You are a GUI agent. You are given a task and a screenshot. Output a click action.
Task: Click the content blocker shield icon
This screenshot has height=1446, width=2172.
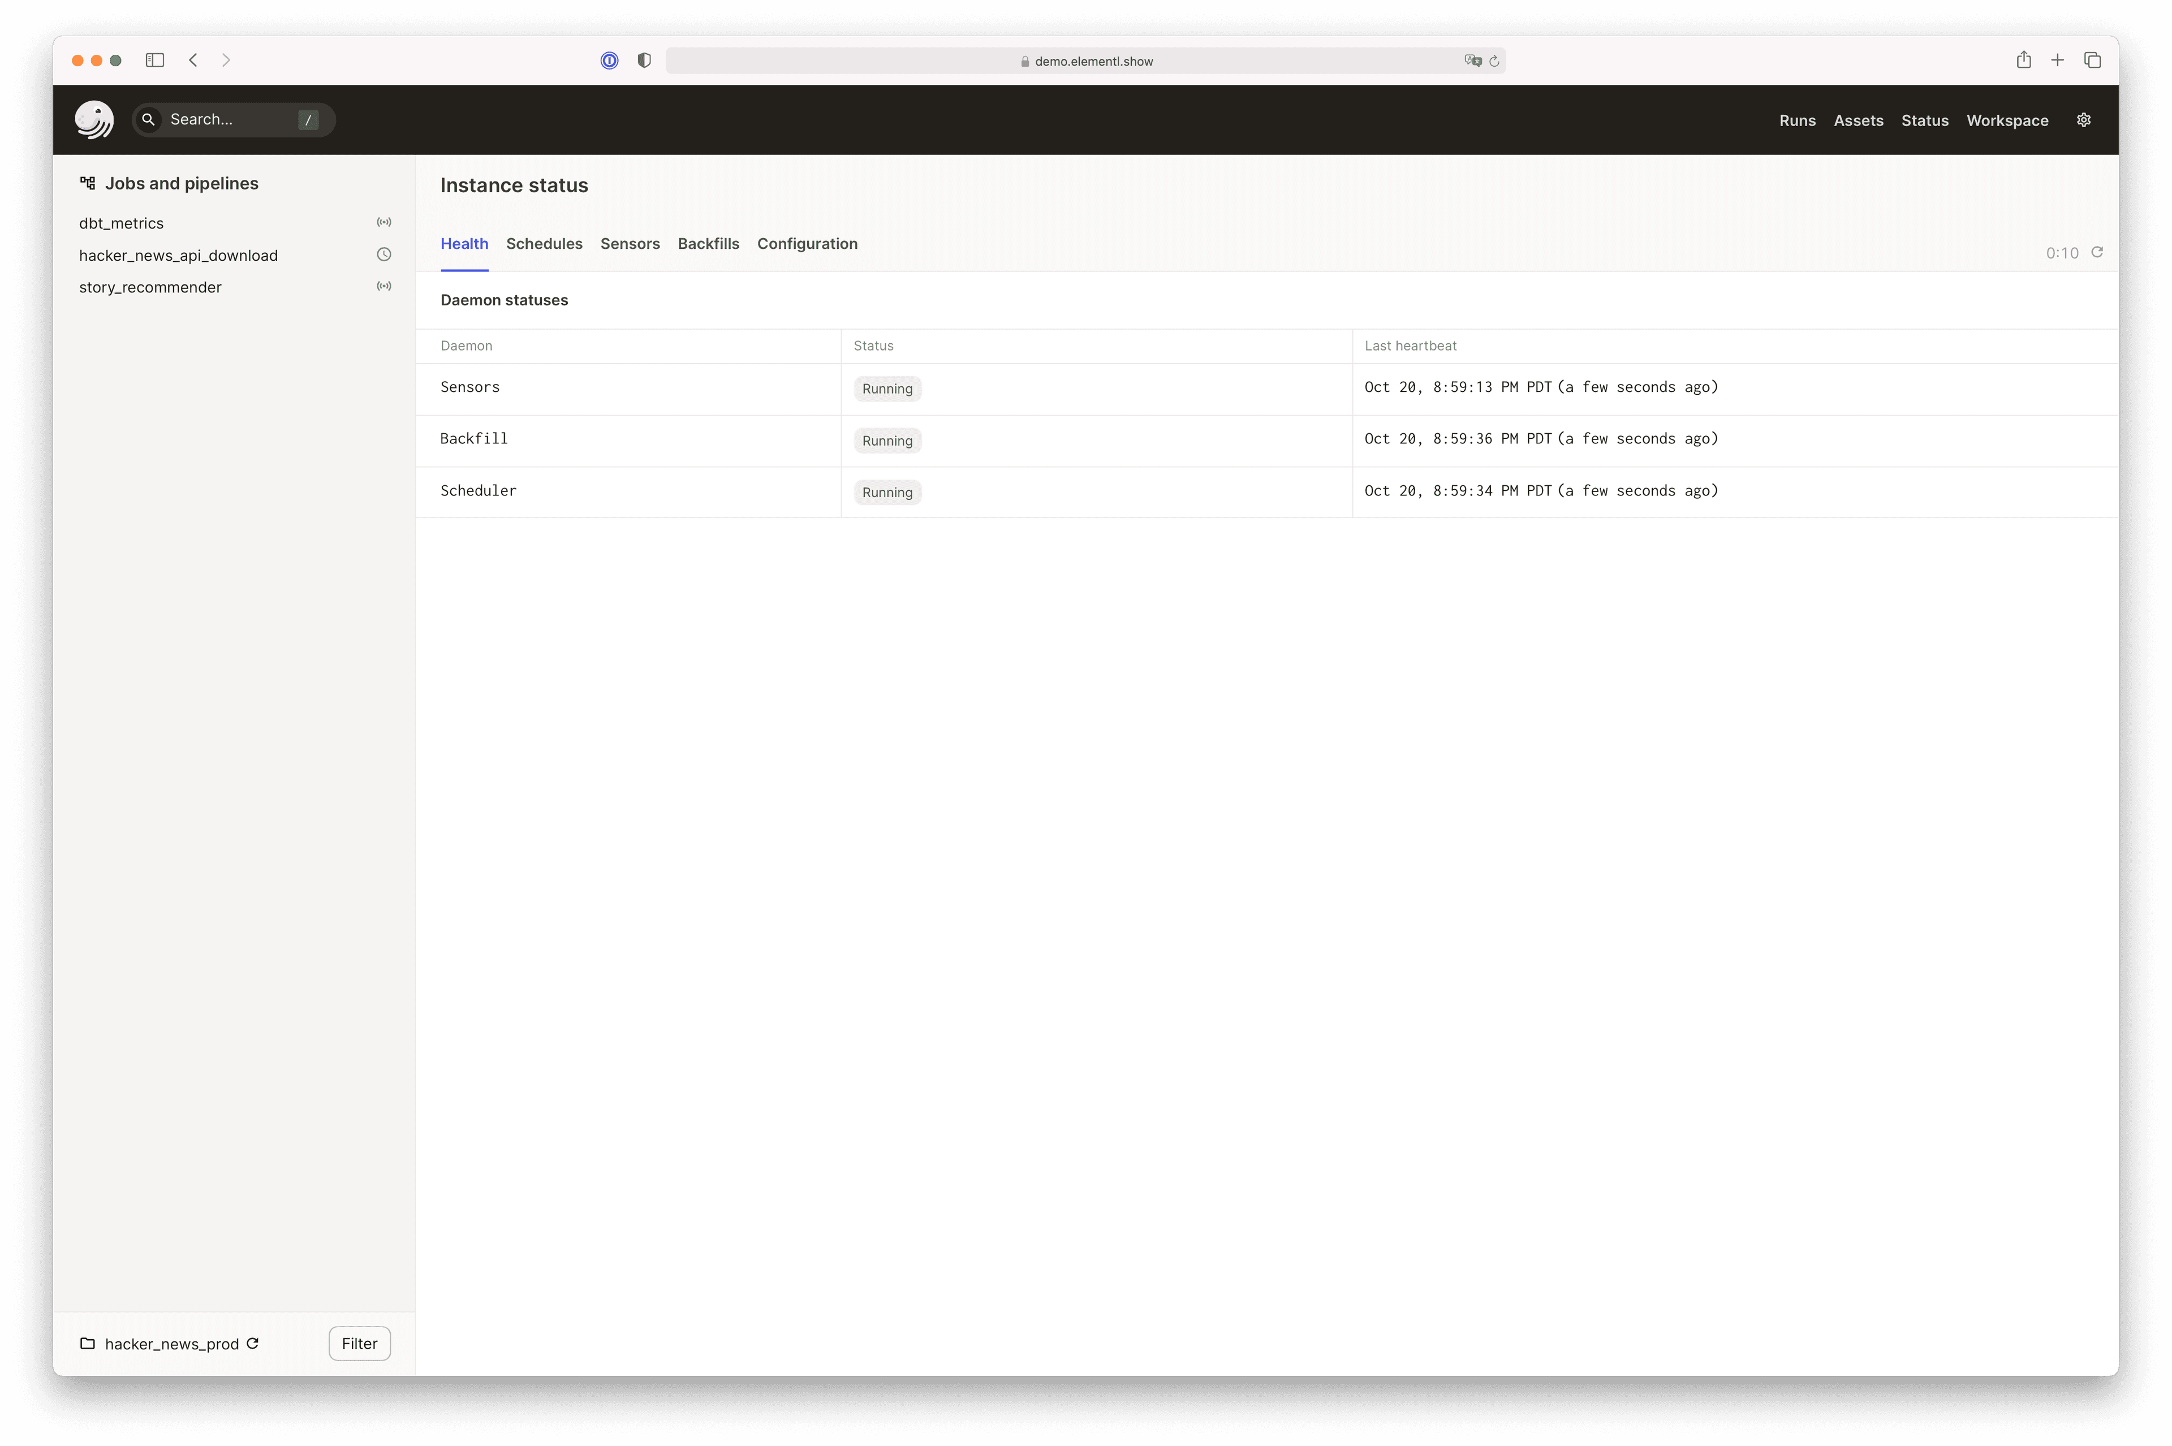click(x=643, y=60)
